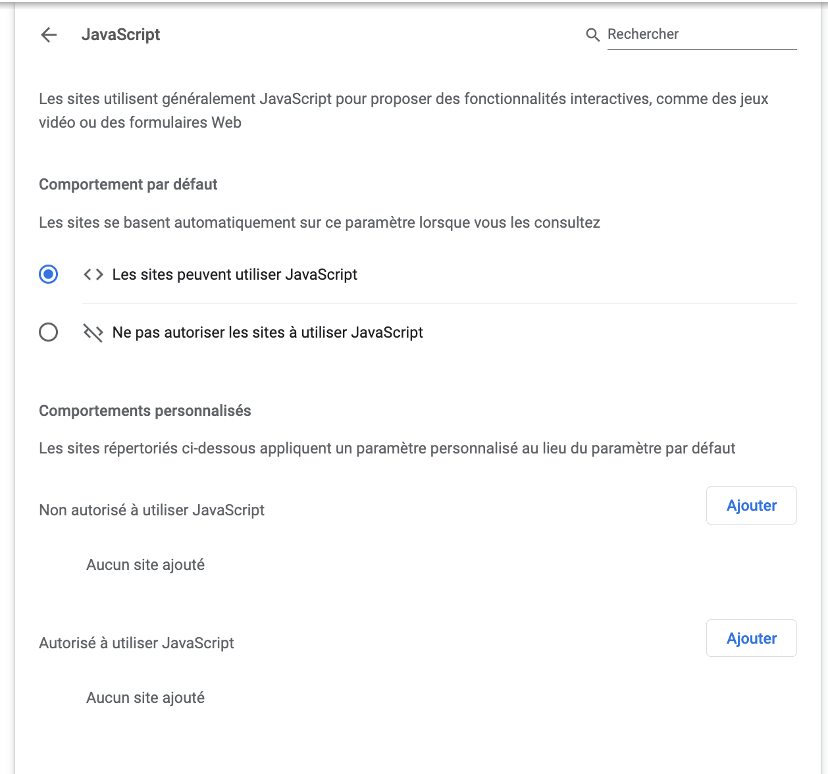Screen dimensions: 828x774
Task: Click the row blocking sites from using JavaScript
Action: 267,332
